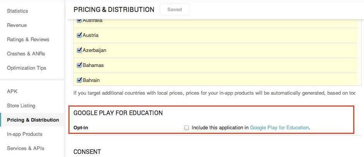The height and width of the screenshot is (157, 364).
Task: Go to Revenue in sidebar
Action: 17,25
